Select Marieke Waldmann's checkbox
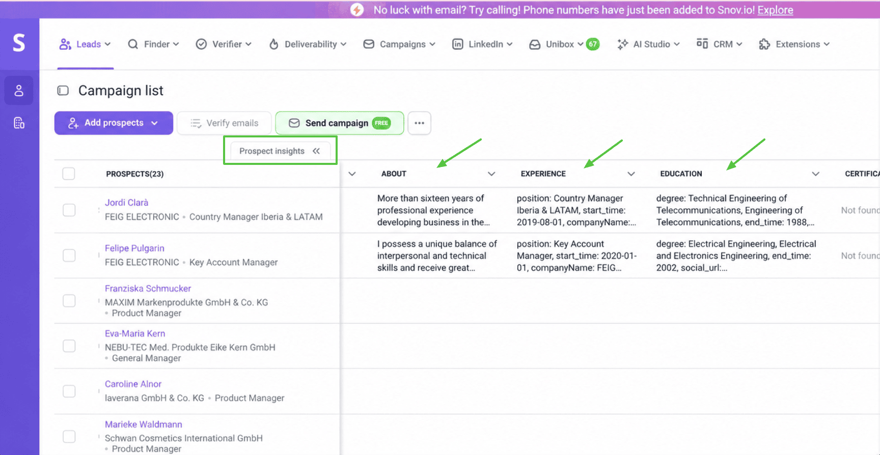This screenshot has width=880, height=455. (69, 437)
